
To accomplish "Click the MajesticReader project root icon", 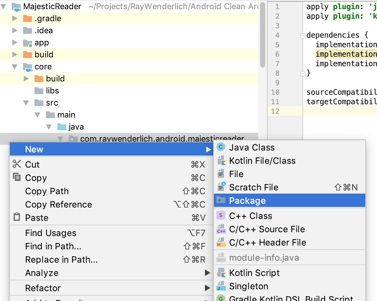I will [x=16, y=7].
